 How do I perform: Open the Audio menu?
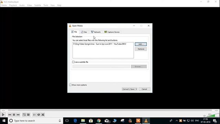click(22, 5)
